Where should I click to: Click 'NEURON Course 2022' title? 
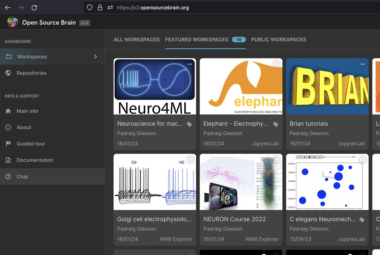(x=235, y=219)
